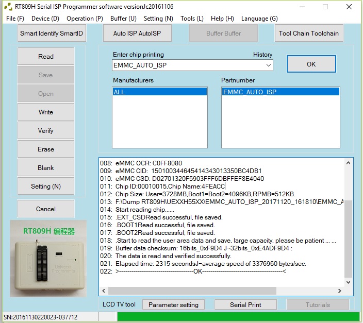Viewport: 363px width, 323px height.
Task: Open Tool Chain Toolchain
Action: coord(309,33)
